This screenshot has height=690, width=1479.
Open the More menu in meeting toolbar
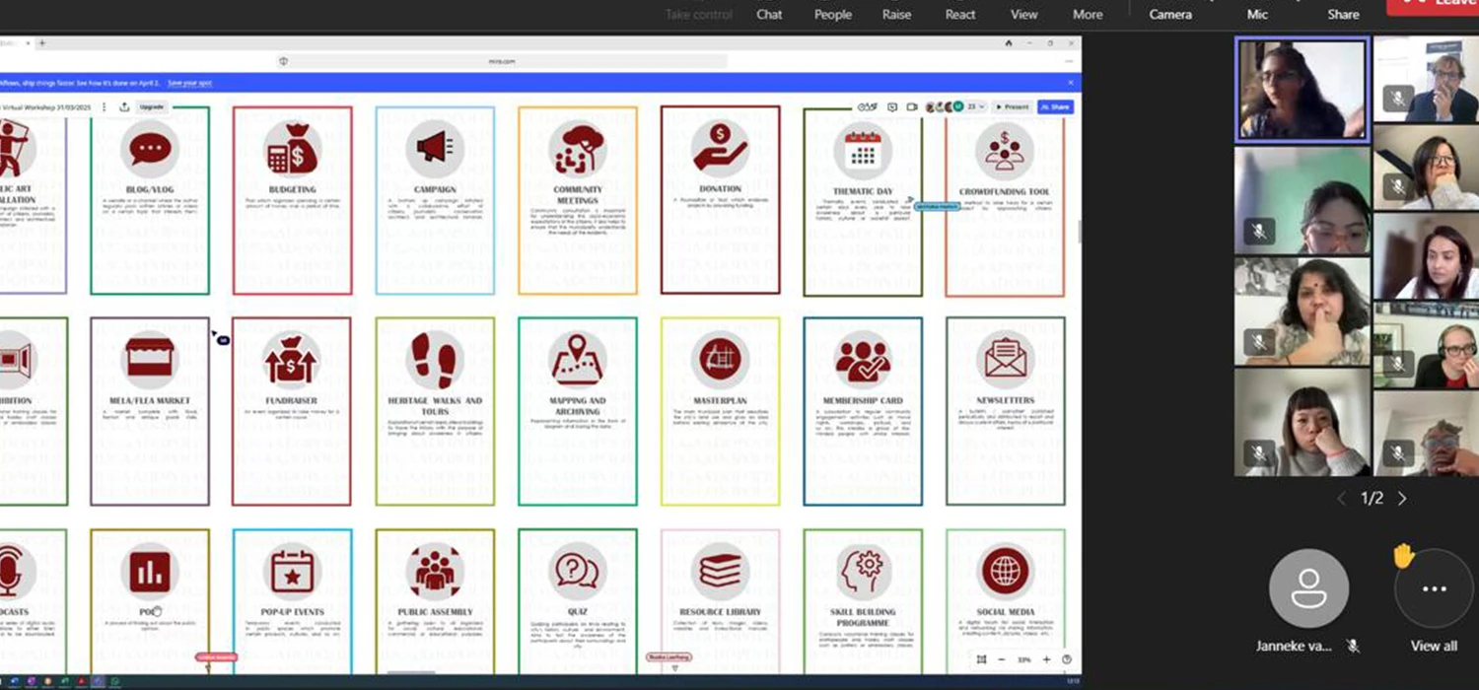point(1088,14)
